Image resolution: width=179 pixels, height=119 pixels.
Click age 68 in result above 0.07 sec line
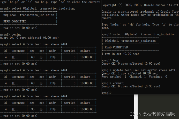[33, 83]
